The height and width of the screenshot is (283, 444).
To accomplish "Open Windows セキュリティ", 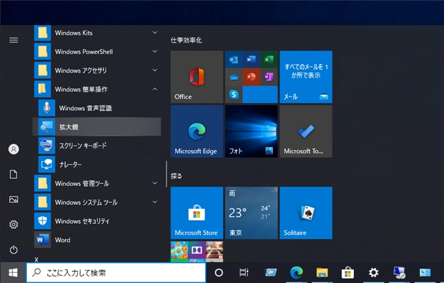I will (x=97, y=221).
